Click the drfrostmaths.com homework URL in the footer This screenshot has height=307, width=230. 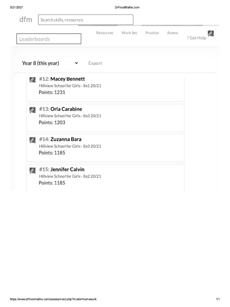coord(53,299)
